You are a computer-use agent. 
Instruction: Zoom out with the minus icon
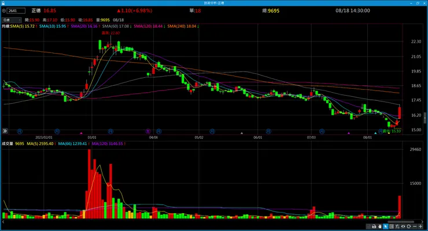(x=415, y=226)
